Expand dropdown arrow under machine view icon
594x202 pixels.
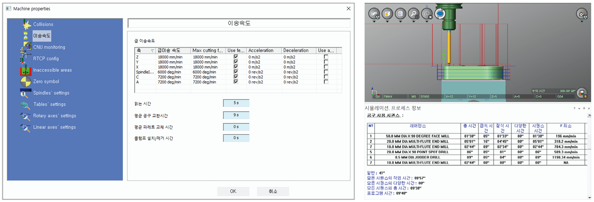point(374,22)
